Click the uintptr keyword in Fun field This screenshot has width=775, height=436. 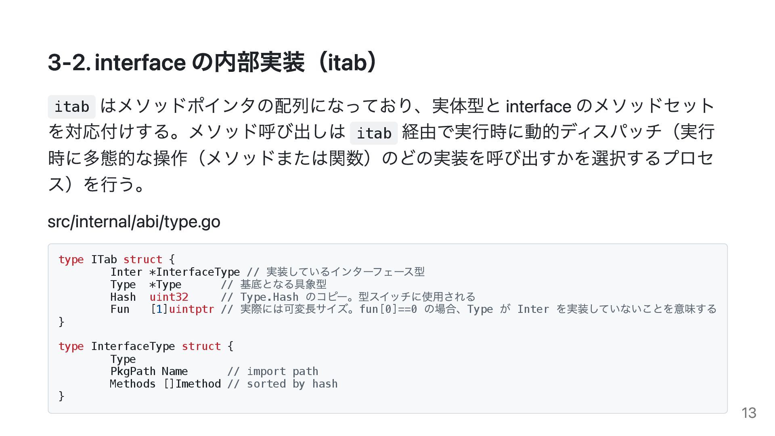(x=191, y=309)
